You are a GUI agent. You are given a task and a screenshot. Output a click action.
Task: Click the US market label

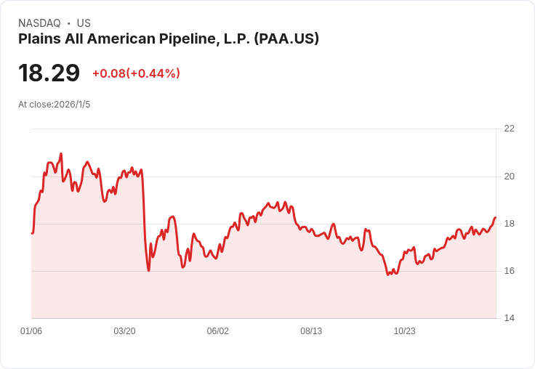[x=84, y=23]
